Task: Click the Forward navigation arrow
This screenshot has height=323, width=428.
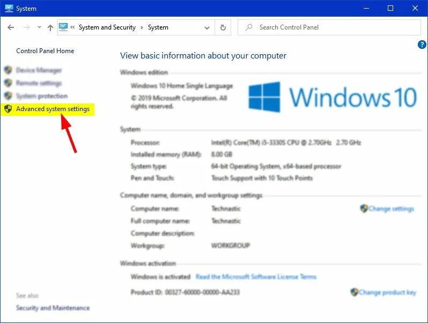Action: pyautogui.click(x=26, y=27)
